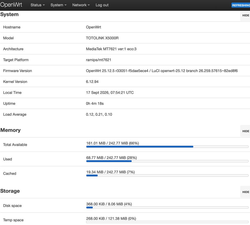Click the Cached memory progress bar
Viewport: 250px width, 225px height.
pyautogui.click(x=167, y=176)
